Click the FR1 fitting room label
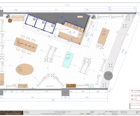 tap(48, 24)
